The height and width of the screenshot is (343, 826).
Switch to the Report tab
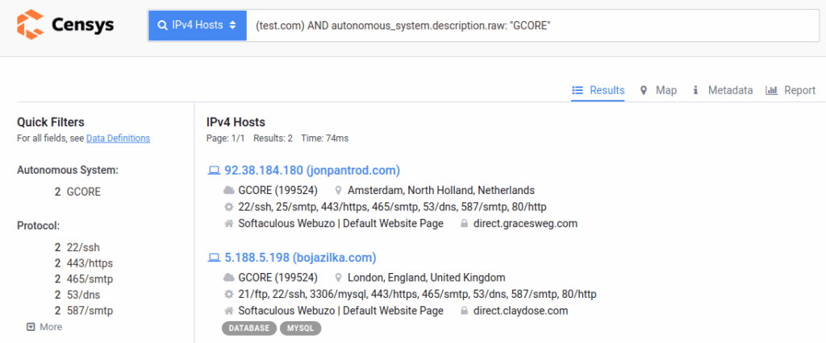[791, 90]
